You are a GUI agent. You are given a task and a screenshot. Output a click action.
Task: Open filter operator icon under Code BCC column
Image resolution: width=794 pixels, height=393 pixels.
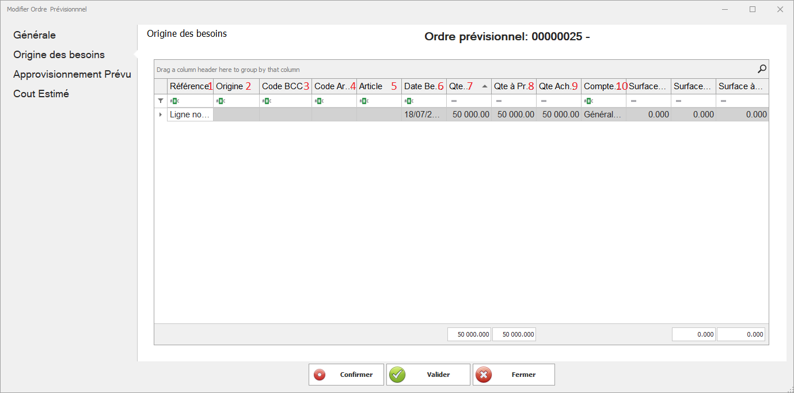pos(266,101)
